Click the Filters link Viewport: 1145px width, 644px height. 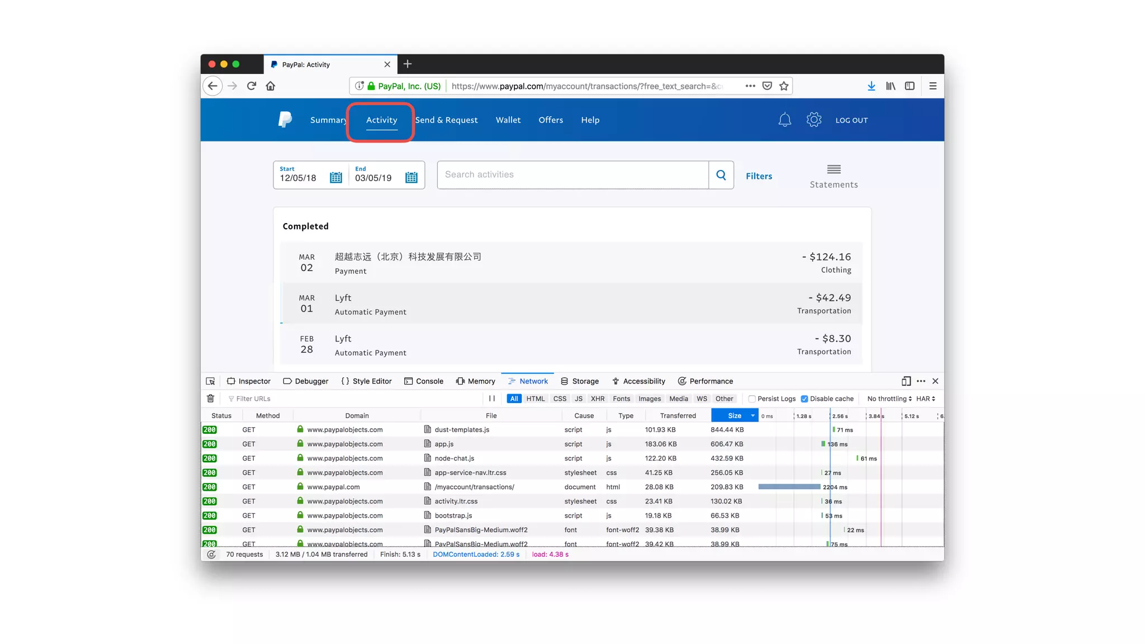[x=759, y=176]
